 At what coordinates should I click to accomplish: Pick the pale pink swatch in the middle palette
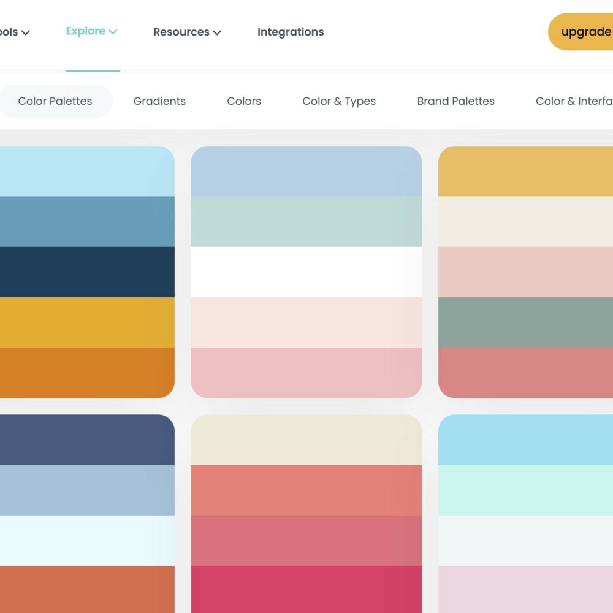pos(306,371)
